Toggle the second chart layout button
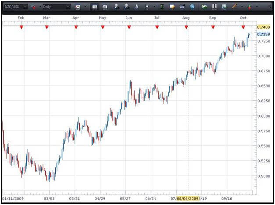This screenshot has width=275, height=205. 105,7
